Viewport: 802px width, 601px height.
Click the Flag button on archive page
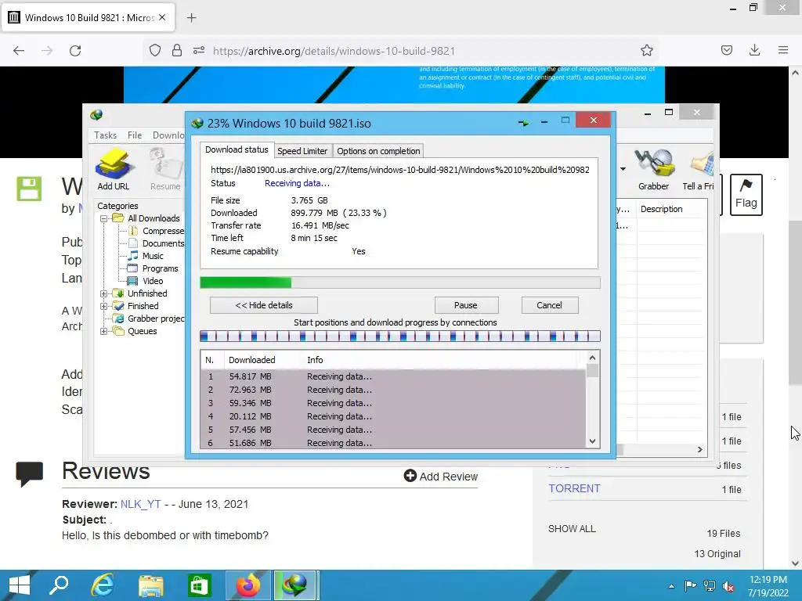click(746, 195)
